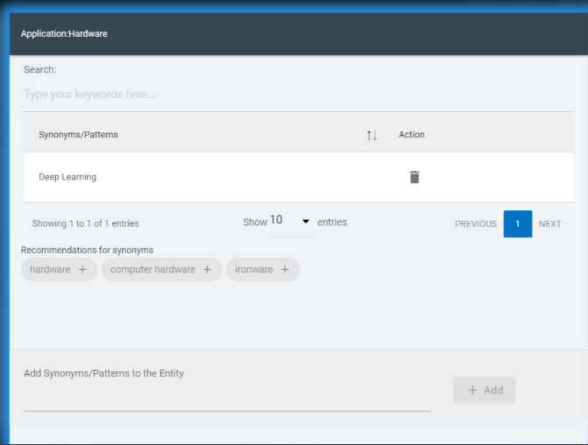The height and width of the screenshot is (445, 588).
Task: Click the value 10 in Show entries selector
Action: pos(277,221)
